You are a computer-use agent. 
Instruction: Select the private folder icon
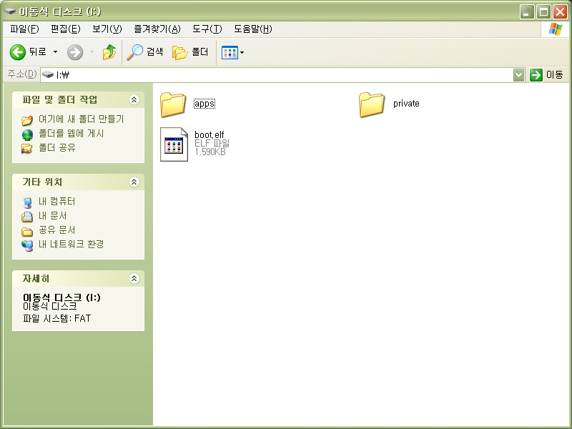pyautogui.click(x=372, y=104)
